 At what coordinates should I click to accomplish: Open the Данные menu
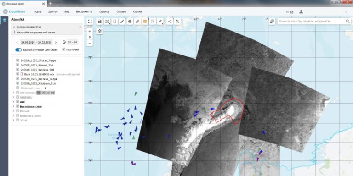pos(53,11)
